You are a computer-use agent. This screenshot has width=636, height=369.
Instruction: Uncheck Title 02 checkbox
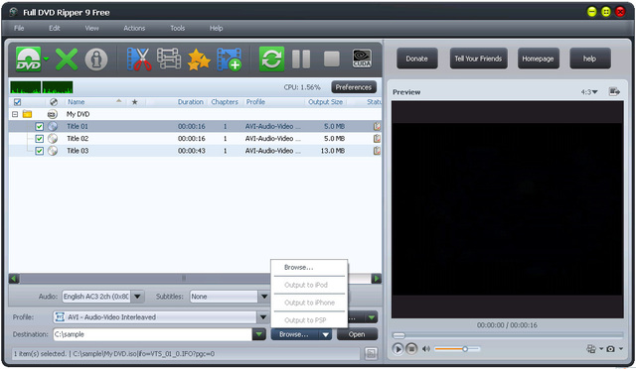coord(40,139)
